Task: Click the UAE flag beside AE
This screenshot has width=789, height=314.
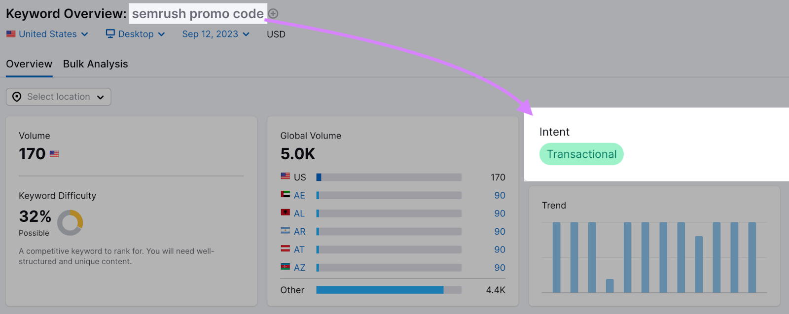Action: (286, 194)
